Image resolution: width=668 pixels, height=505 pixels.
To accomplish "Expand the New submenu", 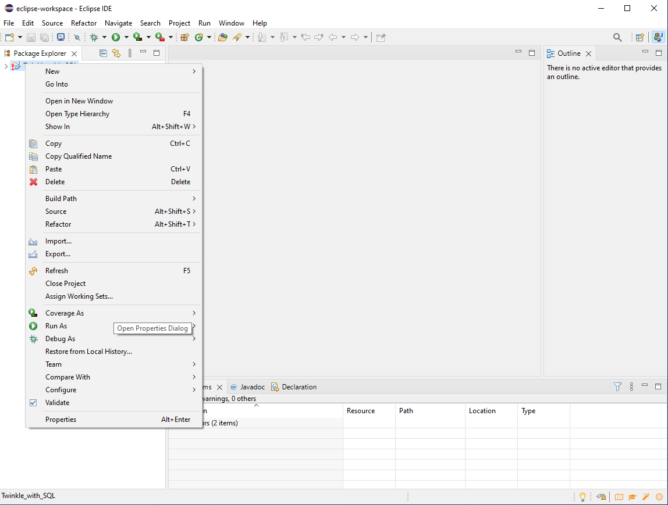I will [x=113, y=71].
